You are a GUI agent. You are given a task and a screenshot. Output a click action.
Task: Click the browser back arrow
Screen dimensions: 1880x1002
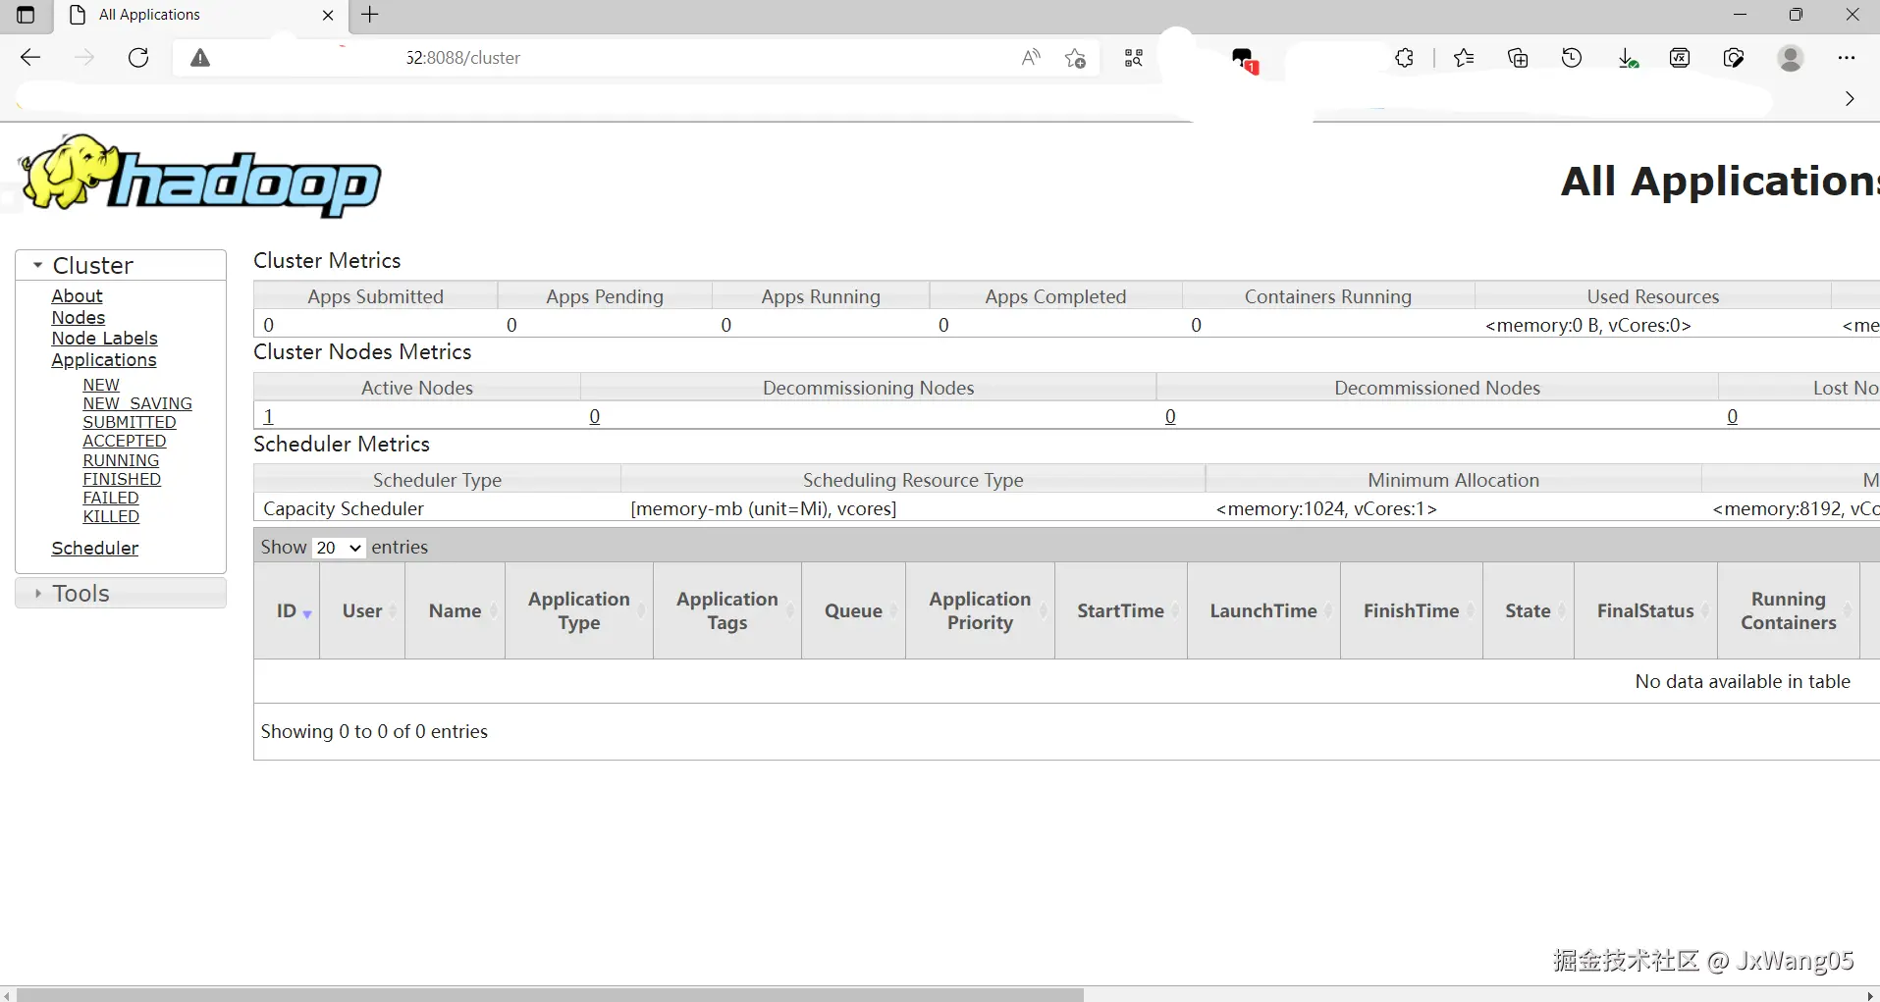click(30, 58)
